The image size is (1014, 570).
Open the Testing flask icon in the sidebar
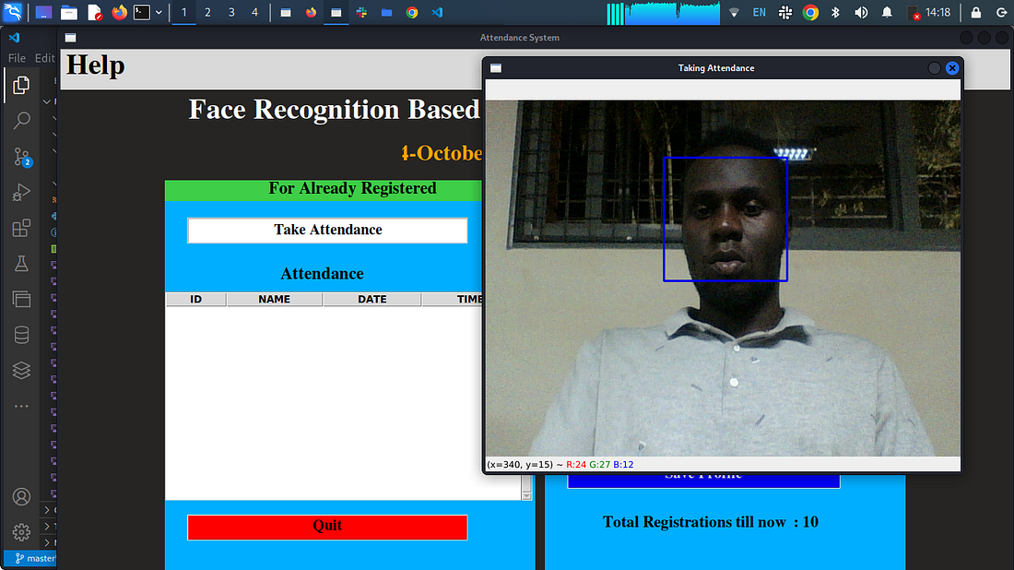(x=21, y=263)
